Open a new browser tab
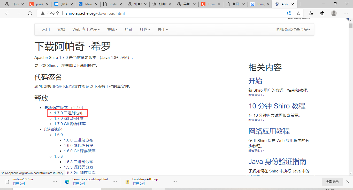The image size is (353, 190). tap(301, 4)
